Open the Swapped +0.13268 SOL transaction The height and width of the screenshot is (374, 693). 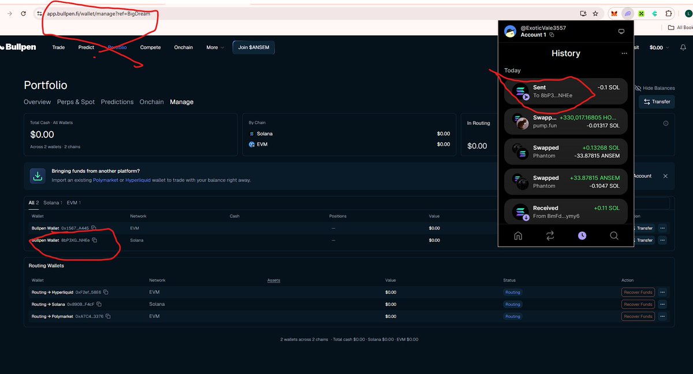pyautogui.click(x=565, y=151)
